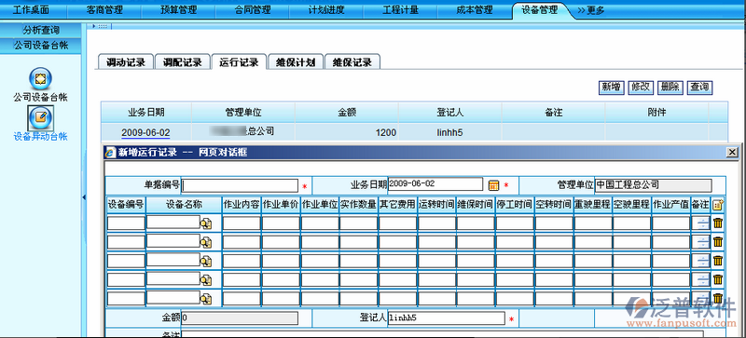
Task: Open the 设备异动台帐 sidebar icon
Action: (x=40, y=118)
